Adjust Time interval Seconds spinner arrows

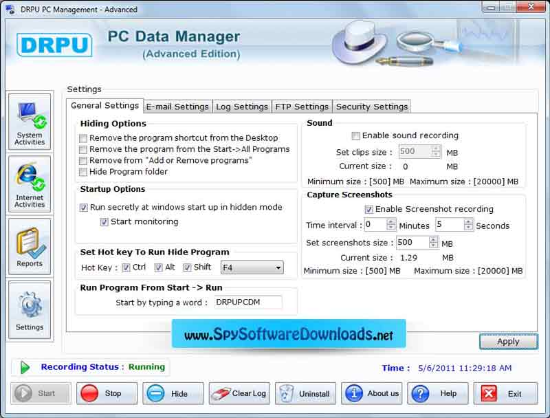coord(468,224)
